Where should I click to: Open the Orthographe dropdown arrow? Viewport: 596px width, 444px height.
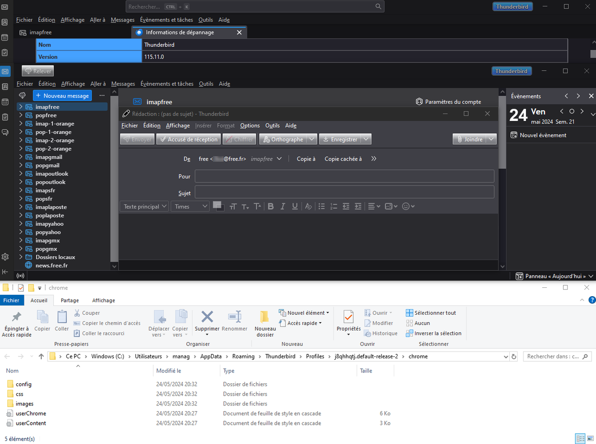click(312, 140)
